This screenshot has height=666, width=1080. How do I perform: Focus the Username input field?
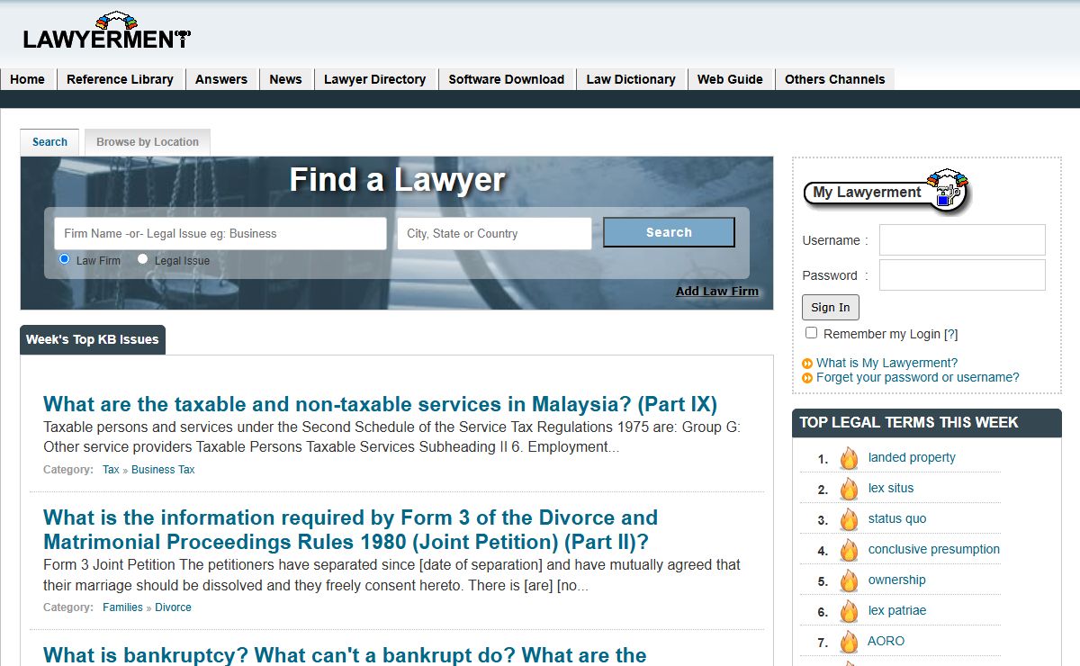tap(962, 240)
